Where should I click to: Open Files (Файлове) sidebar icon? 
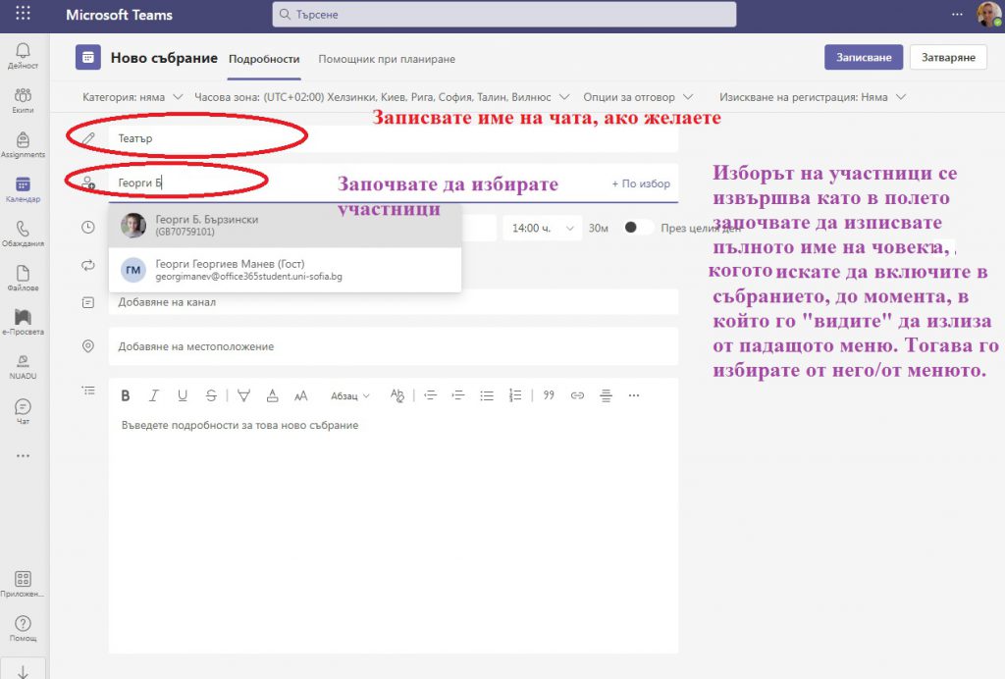click(x=23, y=278)
